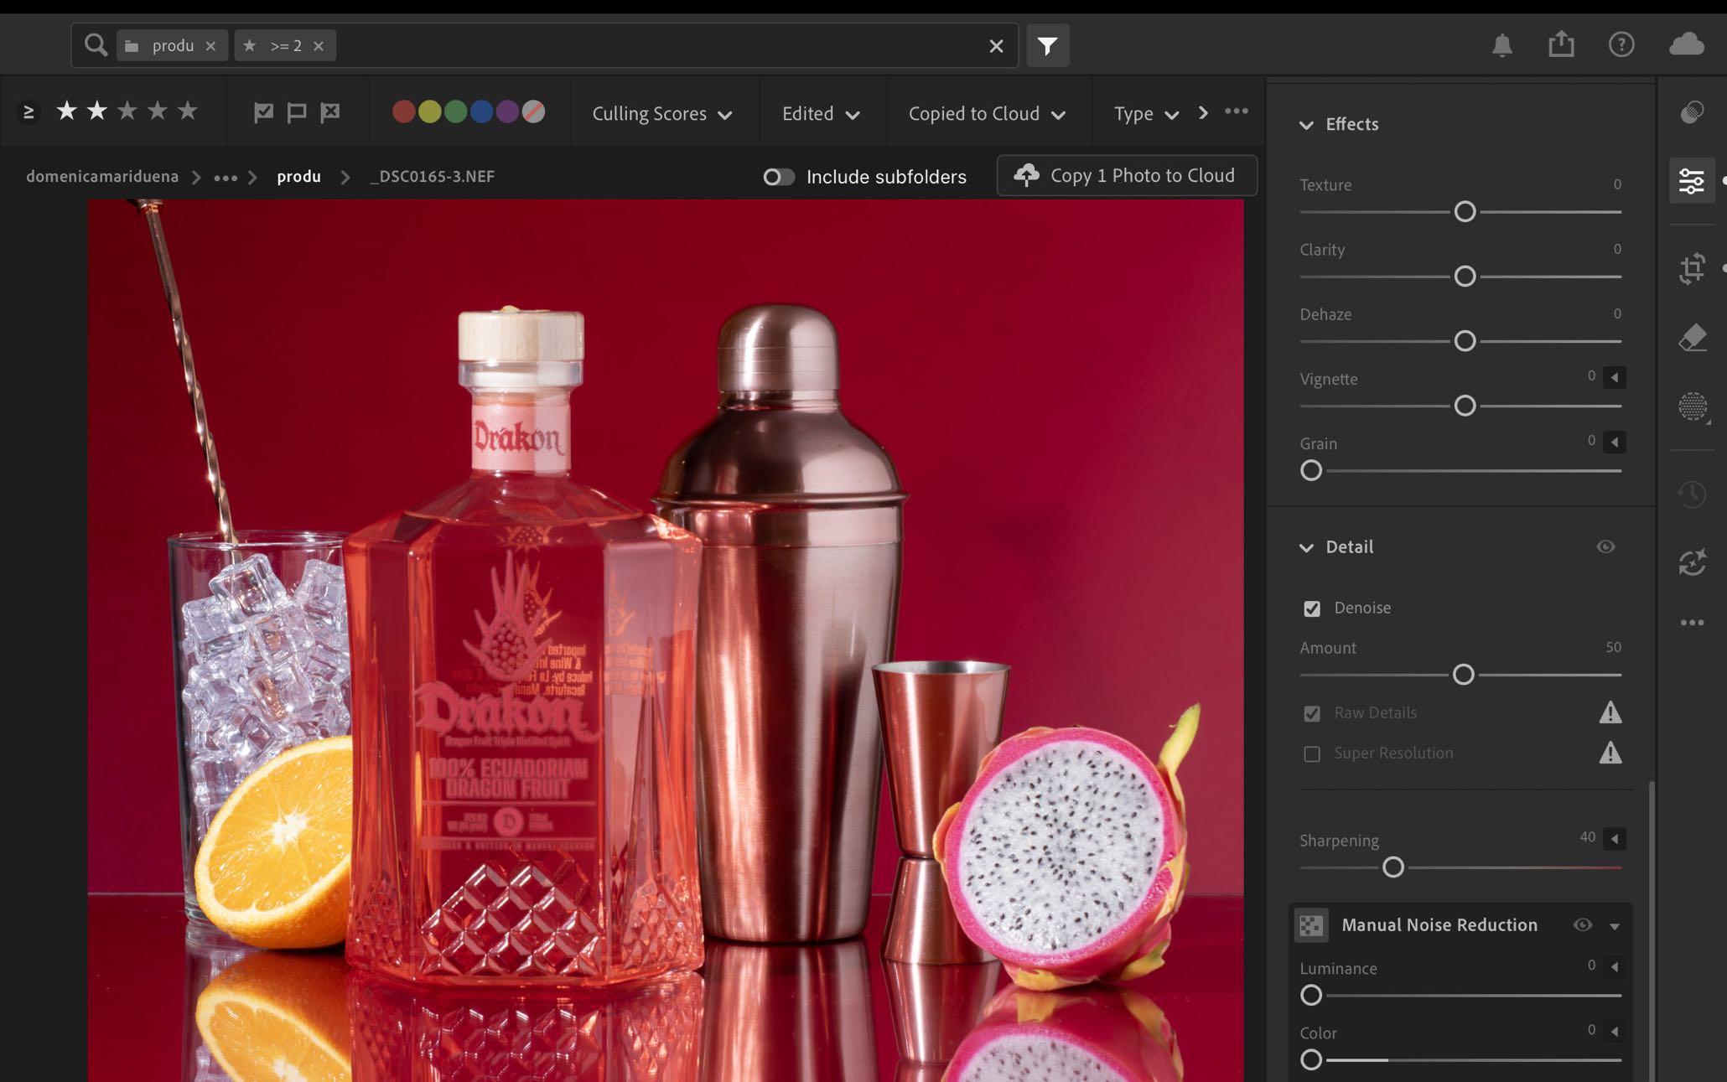Toggle Include subfolders switch
Screen dimensions: 1727x1082
tap(778, 177)
